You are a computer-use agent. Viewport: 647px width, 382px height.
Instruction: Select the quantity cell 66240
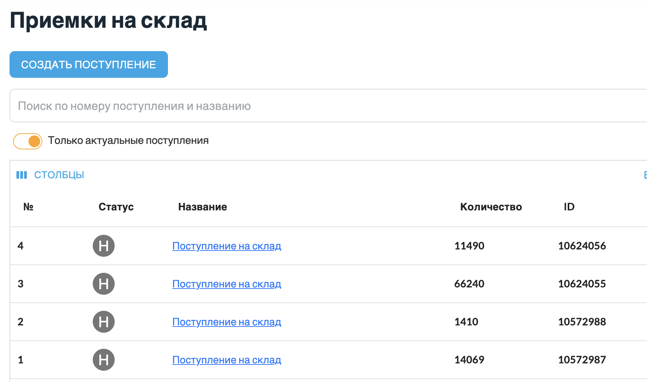(469, 284)
